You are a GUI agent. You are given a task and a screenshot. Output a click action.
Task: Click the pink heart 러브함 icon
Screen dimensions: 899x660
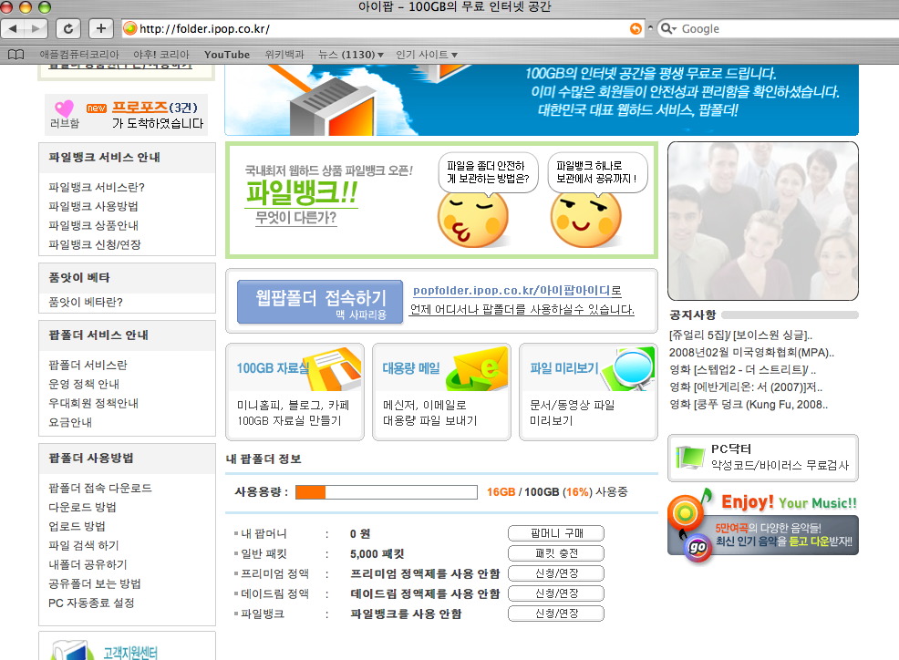click(x=64, y=108)
